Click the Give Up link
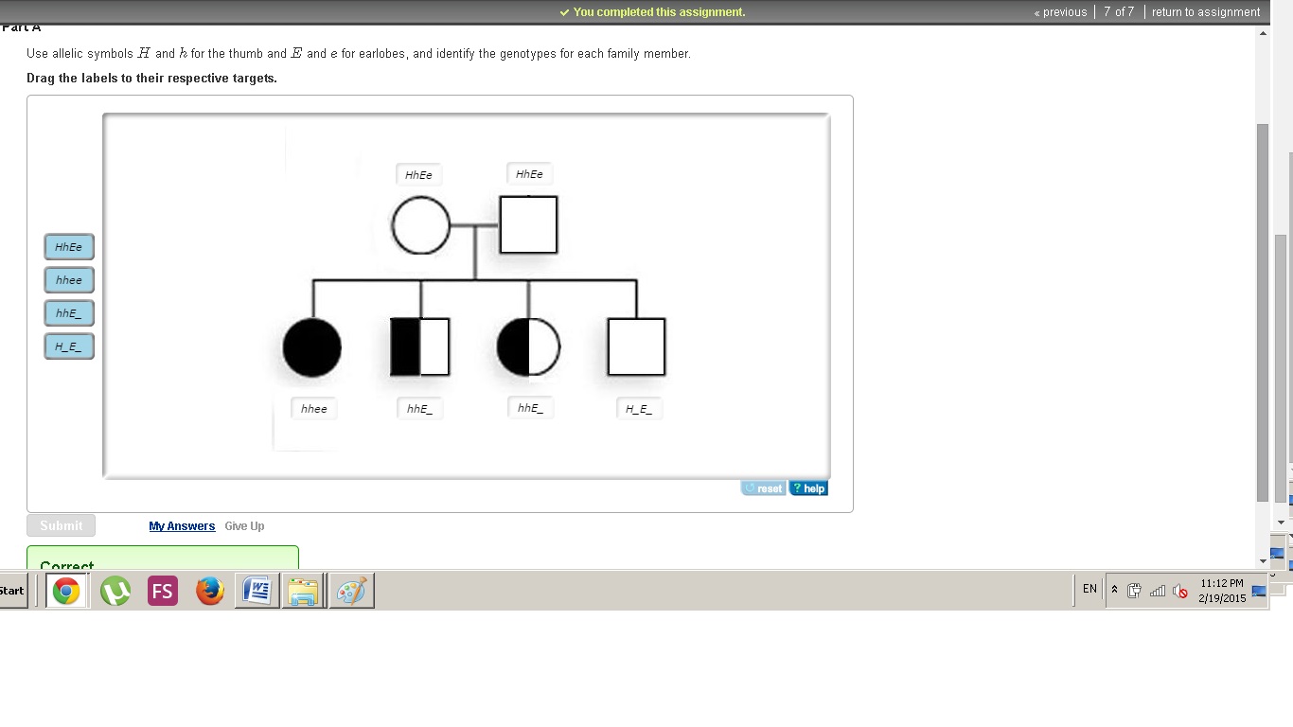The width and height of the screenshot is (1293, 727). click(244, 526)
